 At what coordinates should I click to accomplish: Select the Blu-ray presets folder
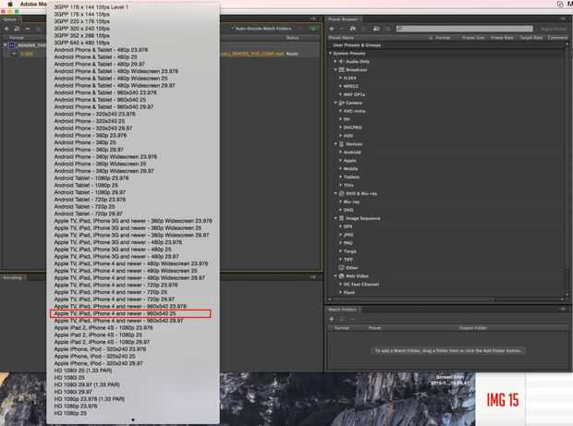pyautogui.click(x=351, y=201)
